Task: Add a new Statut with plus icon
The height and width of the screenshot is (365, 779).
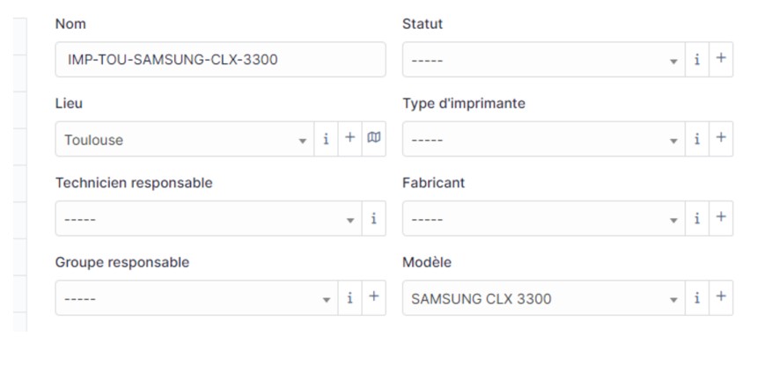Action: click(x=721, y=60)
